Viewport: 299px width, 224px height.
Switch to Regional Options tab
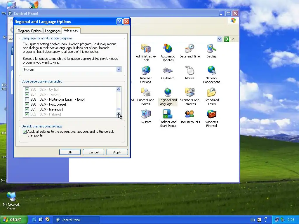coord(29,31)
